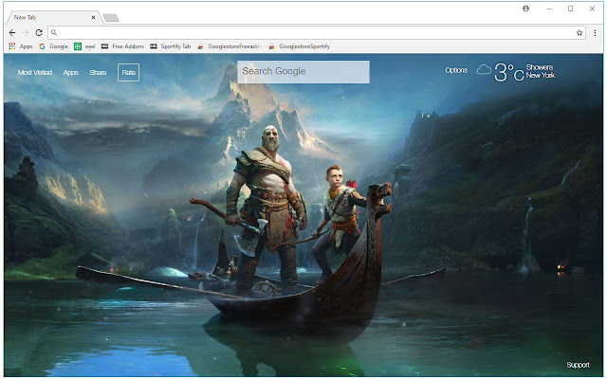Open the GooglestoreFreeadd bookmark
Image resolution: width=607 pixels, height=379 pixels.
click(x=230, y=46)
